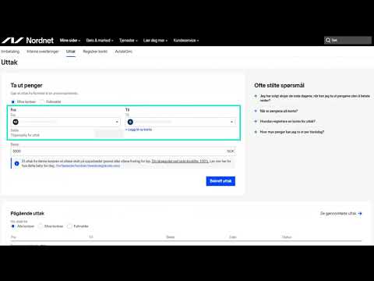Image resolution: width=374 pixels, height=281 pixels.
Task: Switch to the Innbetaling tab
Action: 10,52
